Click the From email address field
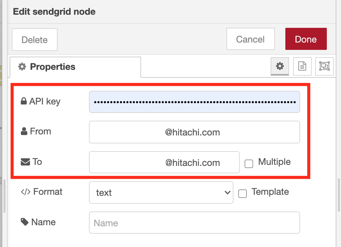 pos(194,132)
